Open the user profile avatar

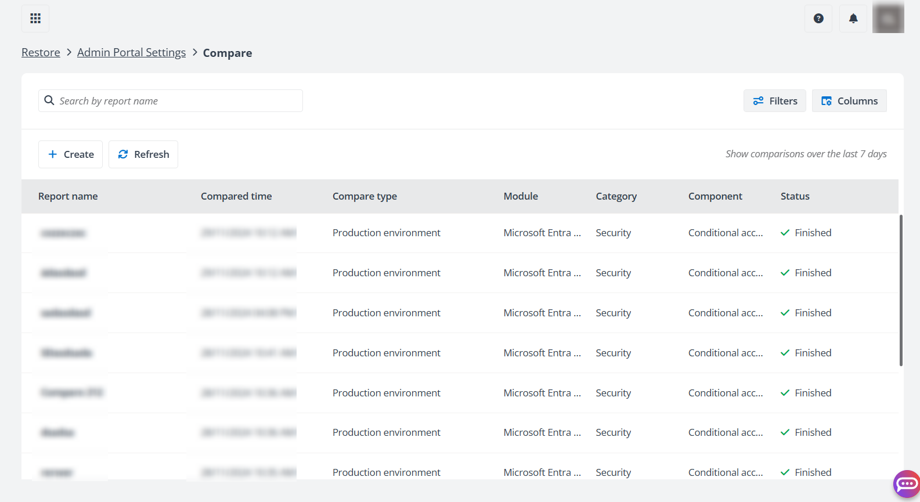tap(888, 19)
